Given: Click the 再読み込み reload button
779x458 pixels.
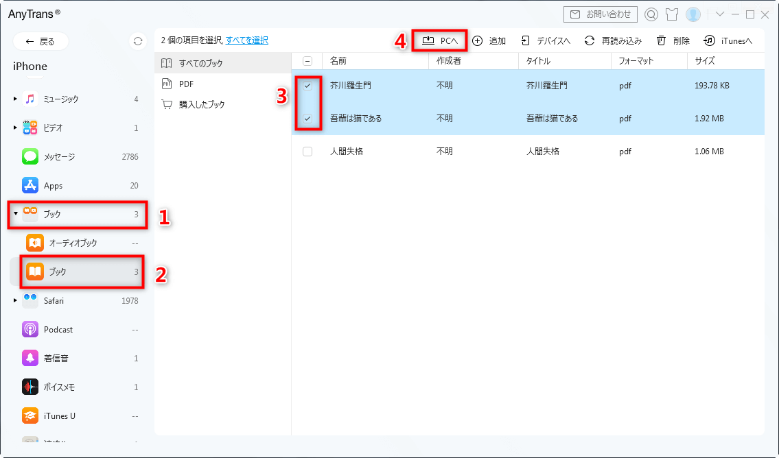Looking at the screenshot, I should pyautogui.click(x=613, y=40).
